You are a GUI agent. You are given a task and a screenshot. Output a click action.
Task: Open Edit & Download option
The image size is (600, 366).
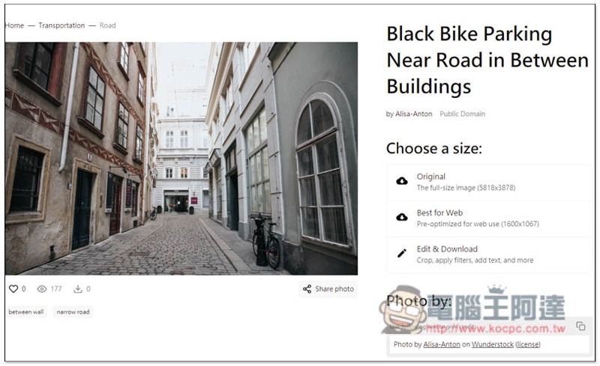click(489, 254)
